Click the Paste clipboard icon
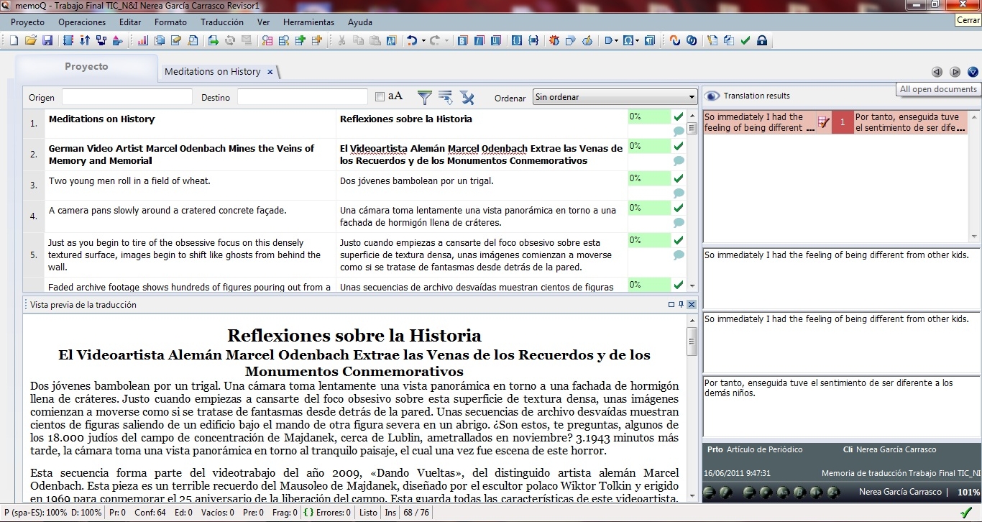Image resolution: width=982 pixels, height=522 pixels. point(374,41)
